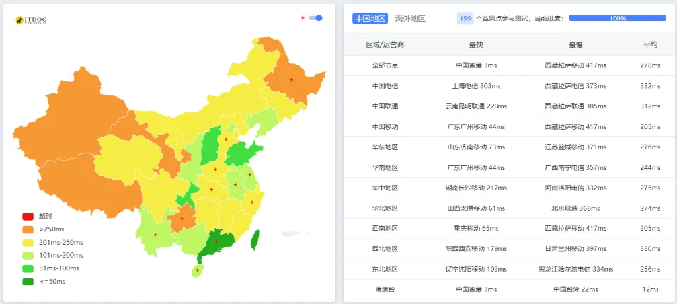Click the yellow 201ms-250ms legend swatch

point(28,243)
